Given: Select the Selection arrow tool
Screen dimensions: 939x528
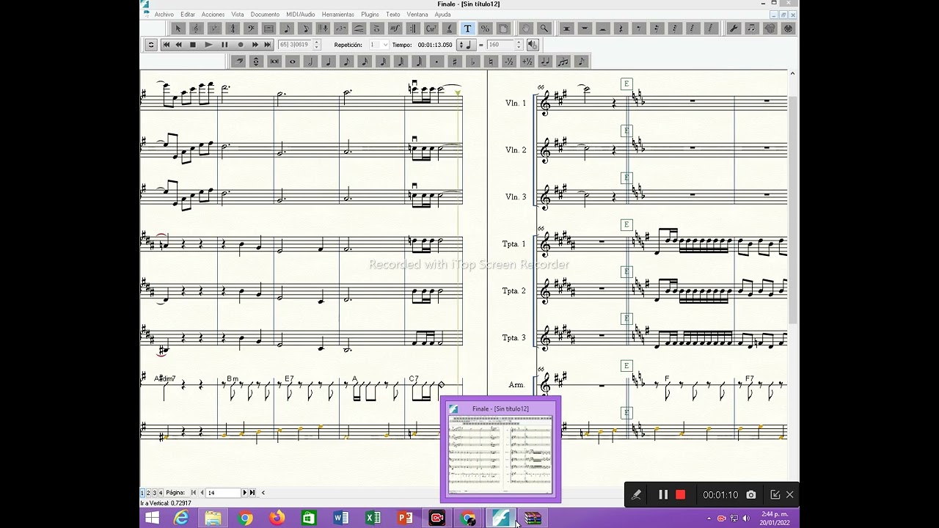Looking at the screenshot, I should 178,29.
